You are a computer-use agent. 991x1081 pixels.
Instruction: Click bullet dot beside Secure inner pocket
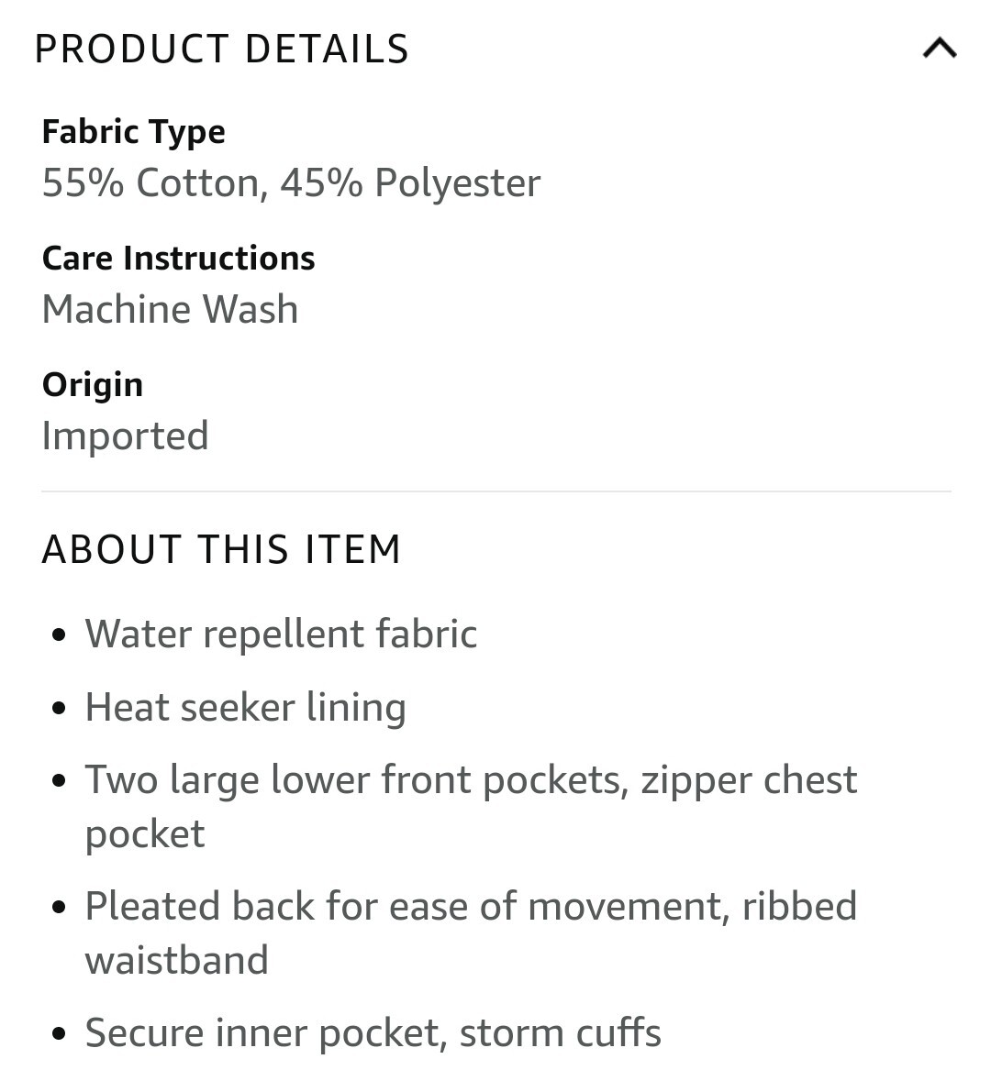tap(60, 1034)
